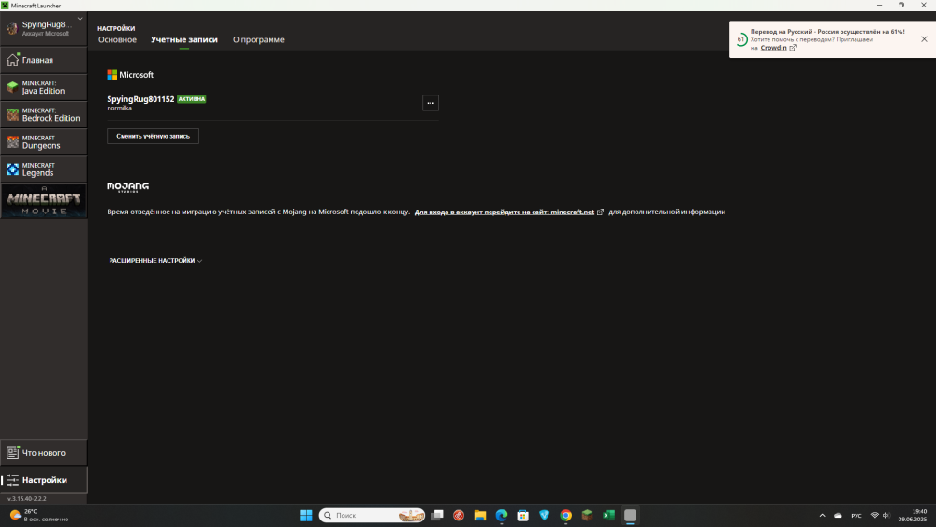Switch the РУС input language indicator

coord(856,516)
